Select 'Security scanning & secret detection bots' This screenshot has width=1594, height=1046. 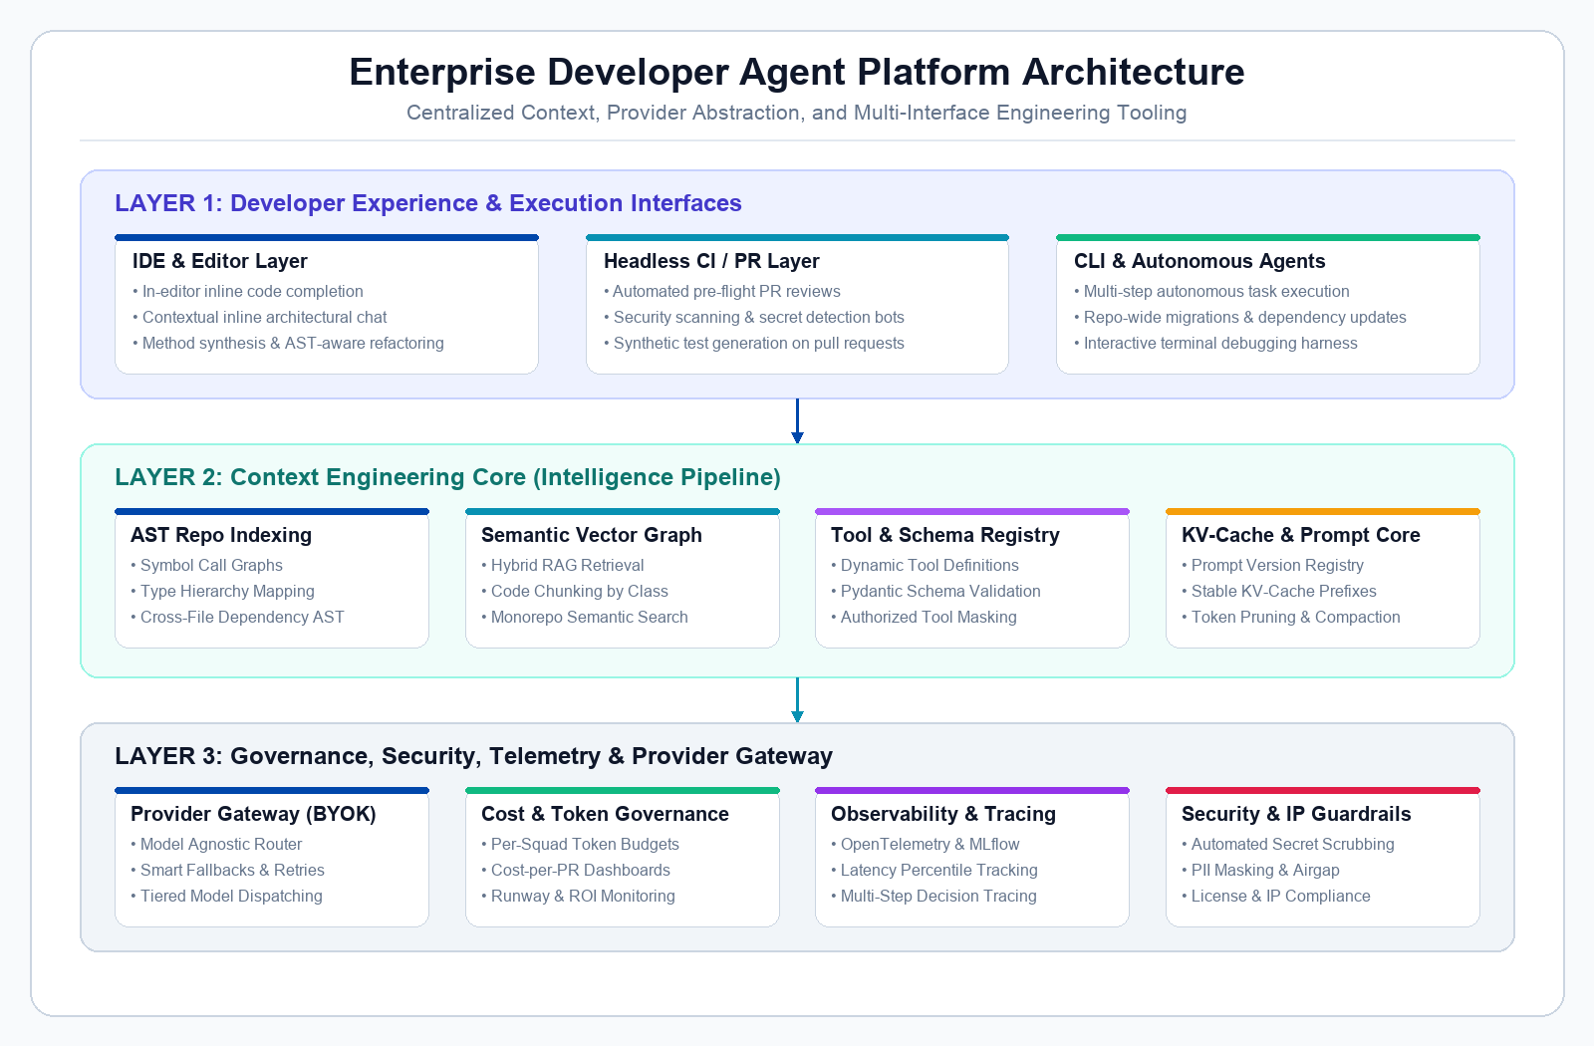coord(754,317)
